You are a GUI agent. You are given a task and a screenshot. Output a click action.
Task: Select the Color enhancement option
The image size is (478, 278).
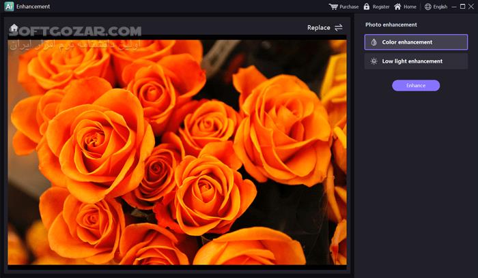[x=416, y=42]
